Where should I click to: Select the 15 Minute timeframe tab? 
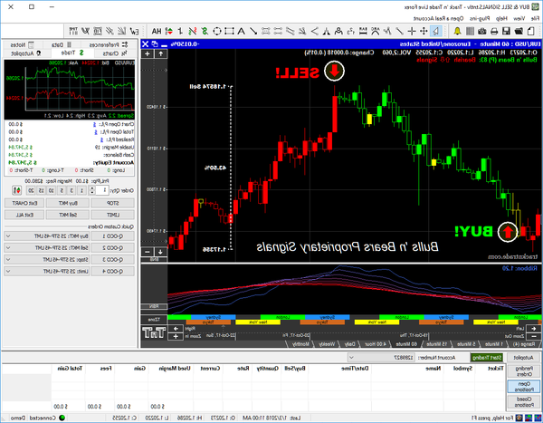click(x=437, y=344)
